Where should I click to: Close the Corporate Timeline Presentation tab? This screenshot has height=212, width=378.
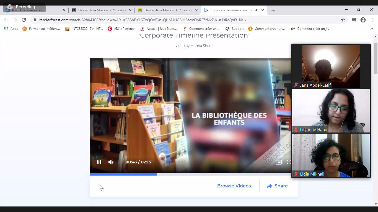coord(263,10)
